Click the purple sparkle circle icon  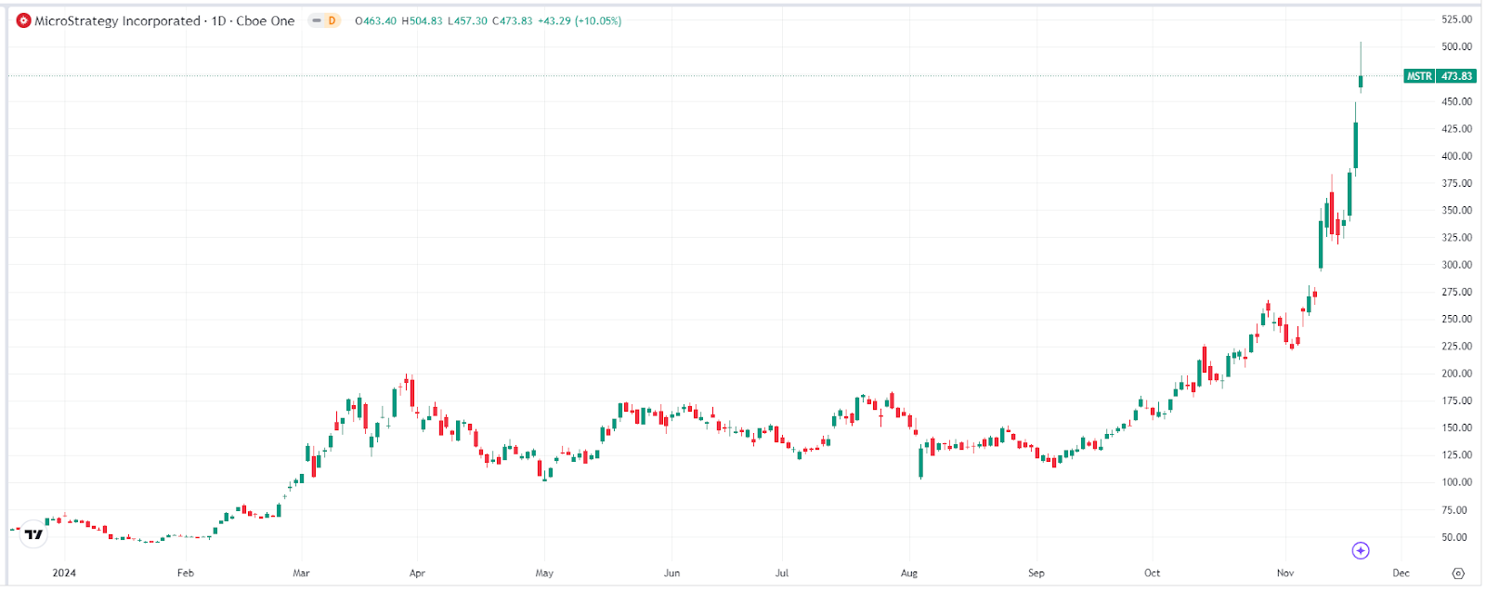1361,551
